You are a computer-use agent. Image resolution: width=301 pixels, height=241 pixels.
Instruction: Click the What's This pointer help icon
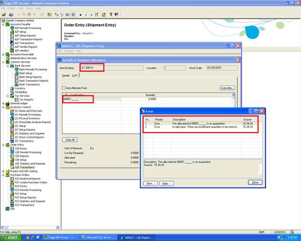[116, 14]
